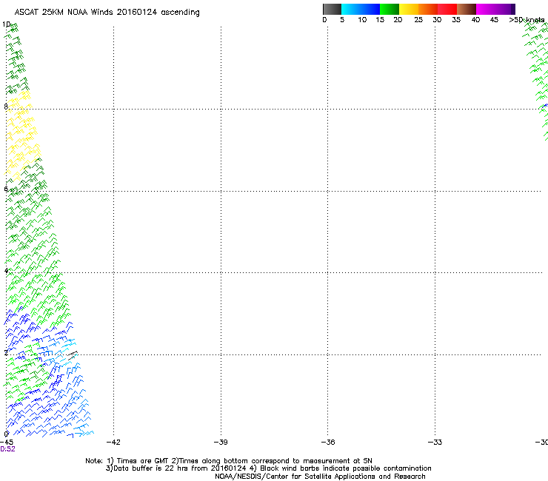Click the gray 0-5 knots color swatch

pos(332,9)
